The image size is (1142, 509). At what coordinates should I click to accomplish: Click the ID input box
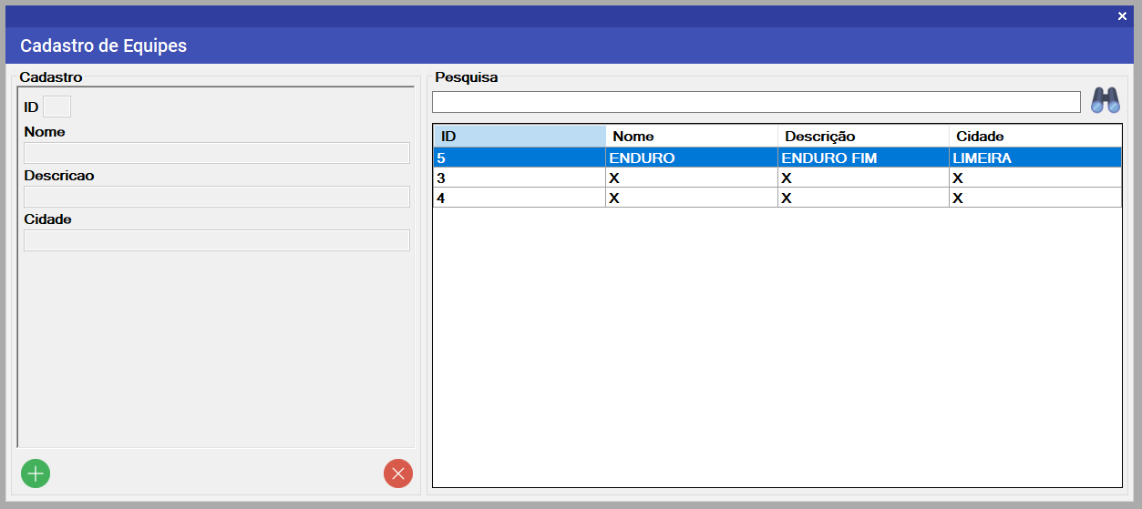click(57, 107)
